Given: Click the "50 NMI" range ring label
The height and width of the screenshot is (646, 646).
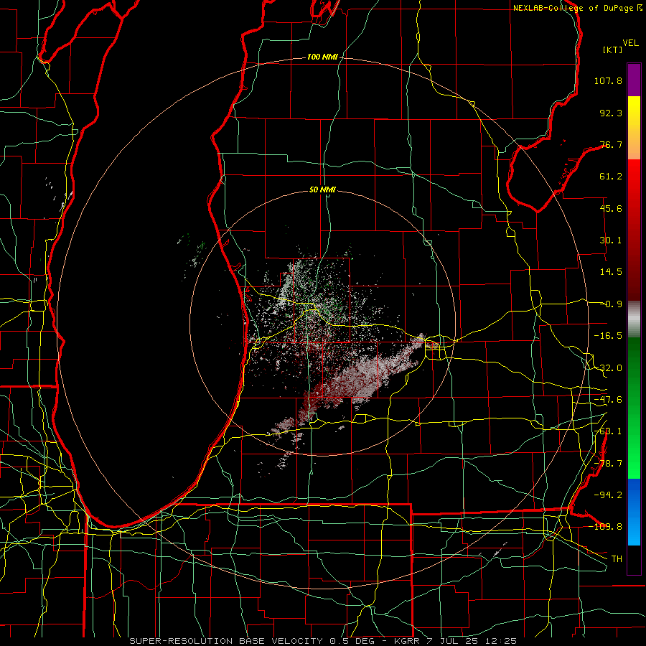Looking at the screenshot, I should coord(322,189).
